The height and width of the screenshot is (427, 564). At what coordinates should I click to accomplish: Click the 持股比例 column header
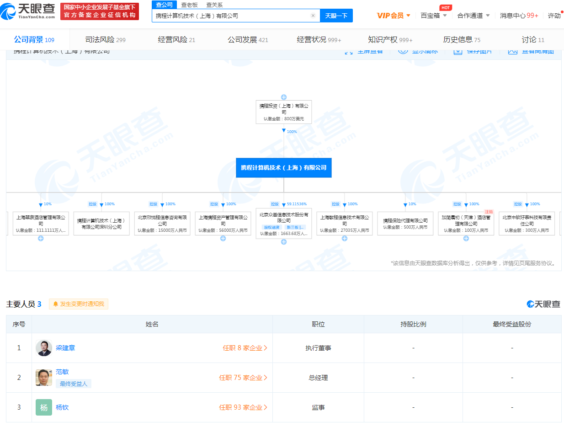click(413, 324)
